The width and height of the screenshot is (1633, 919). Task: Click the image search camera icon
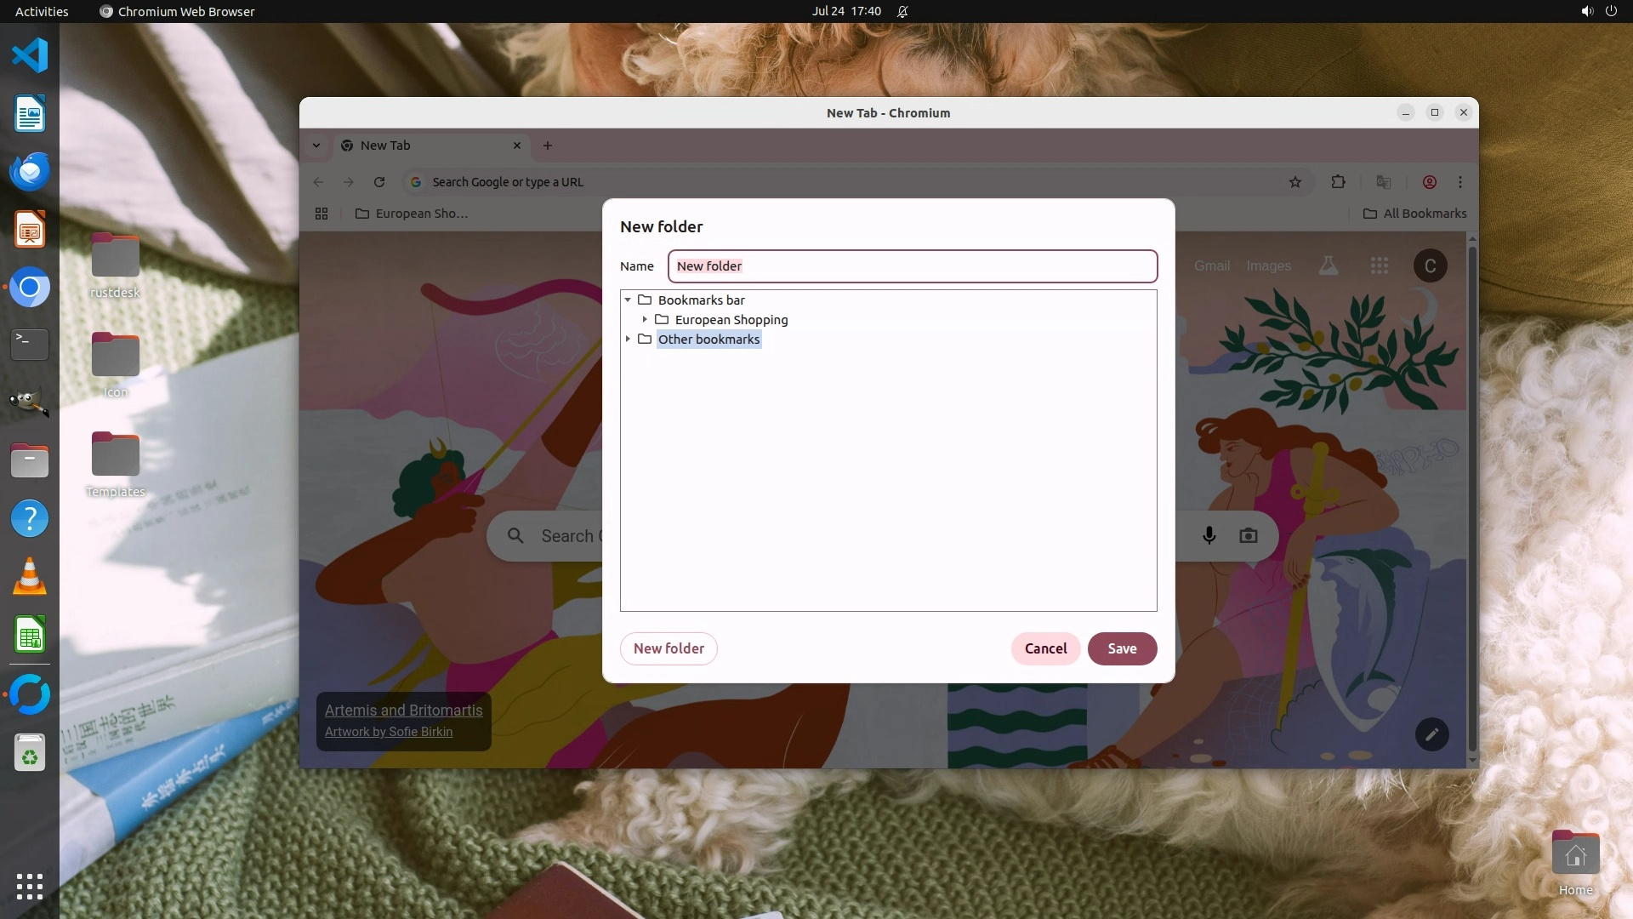(1248, 535)
